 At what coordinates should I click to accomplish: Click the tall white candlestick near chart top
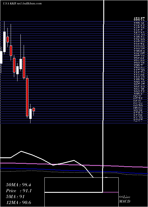tap(4, 42)
